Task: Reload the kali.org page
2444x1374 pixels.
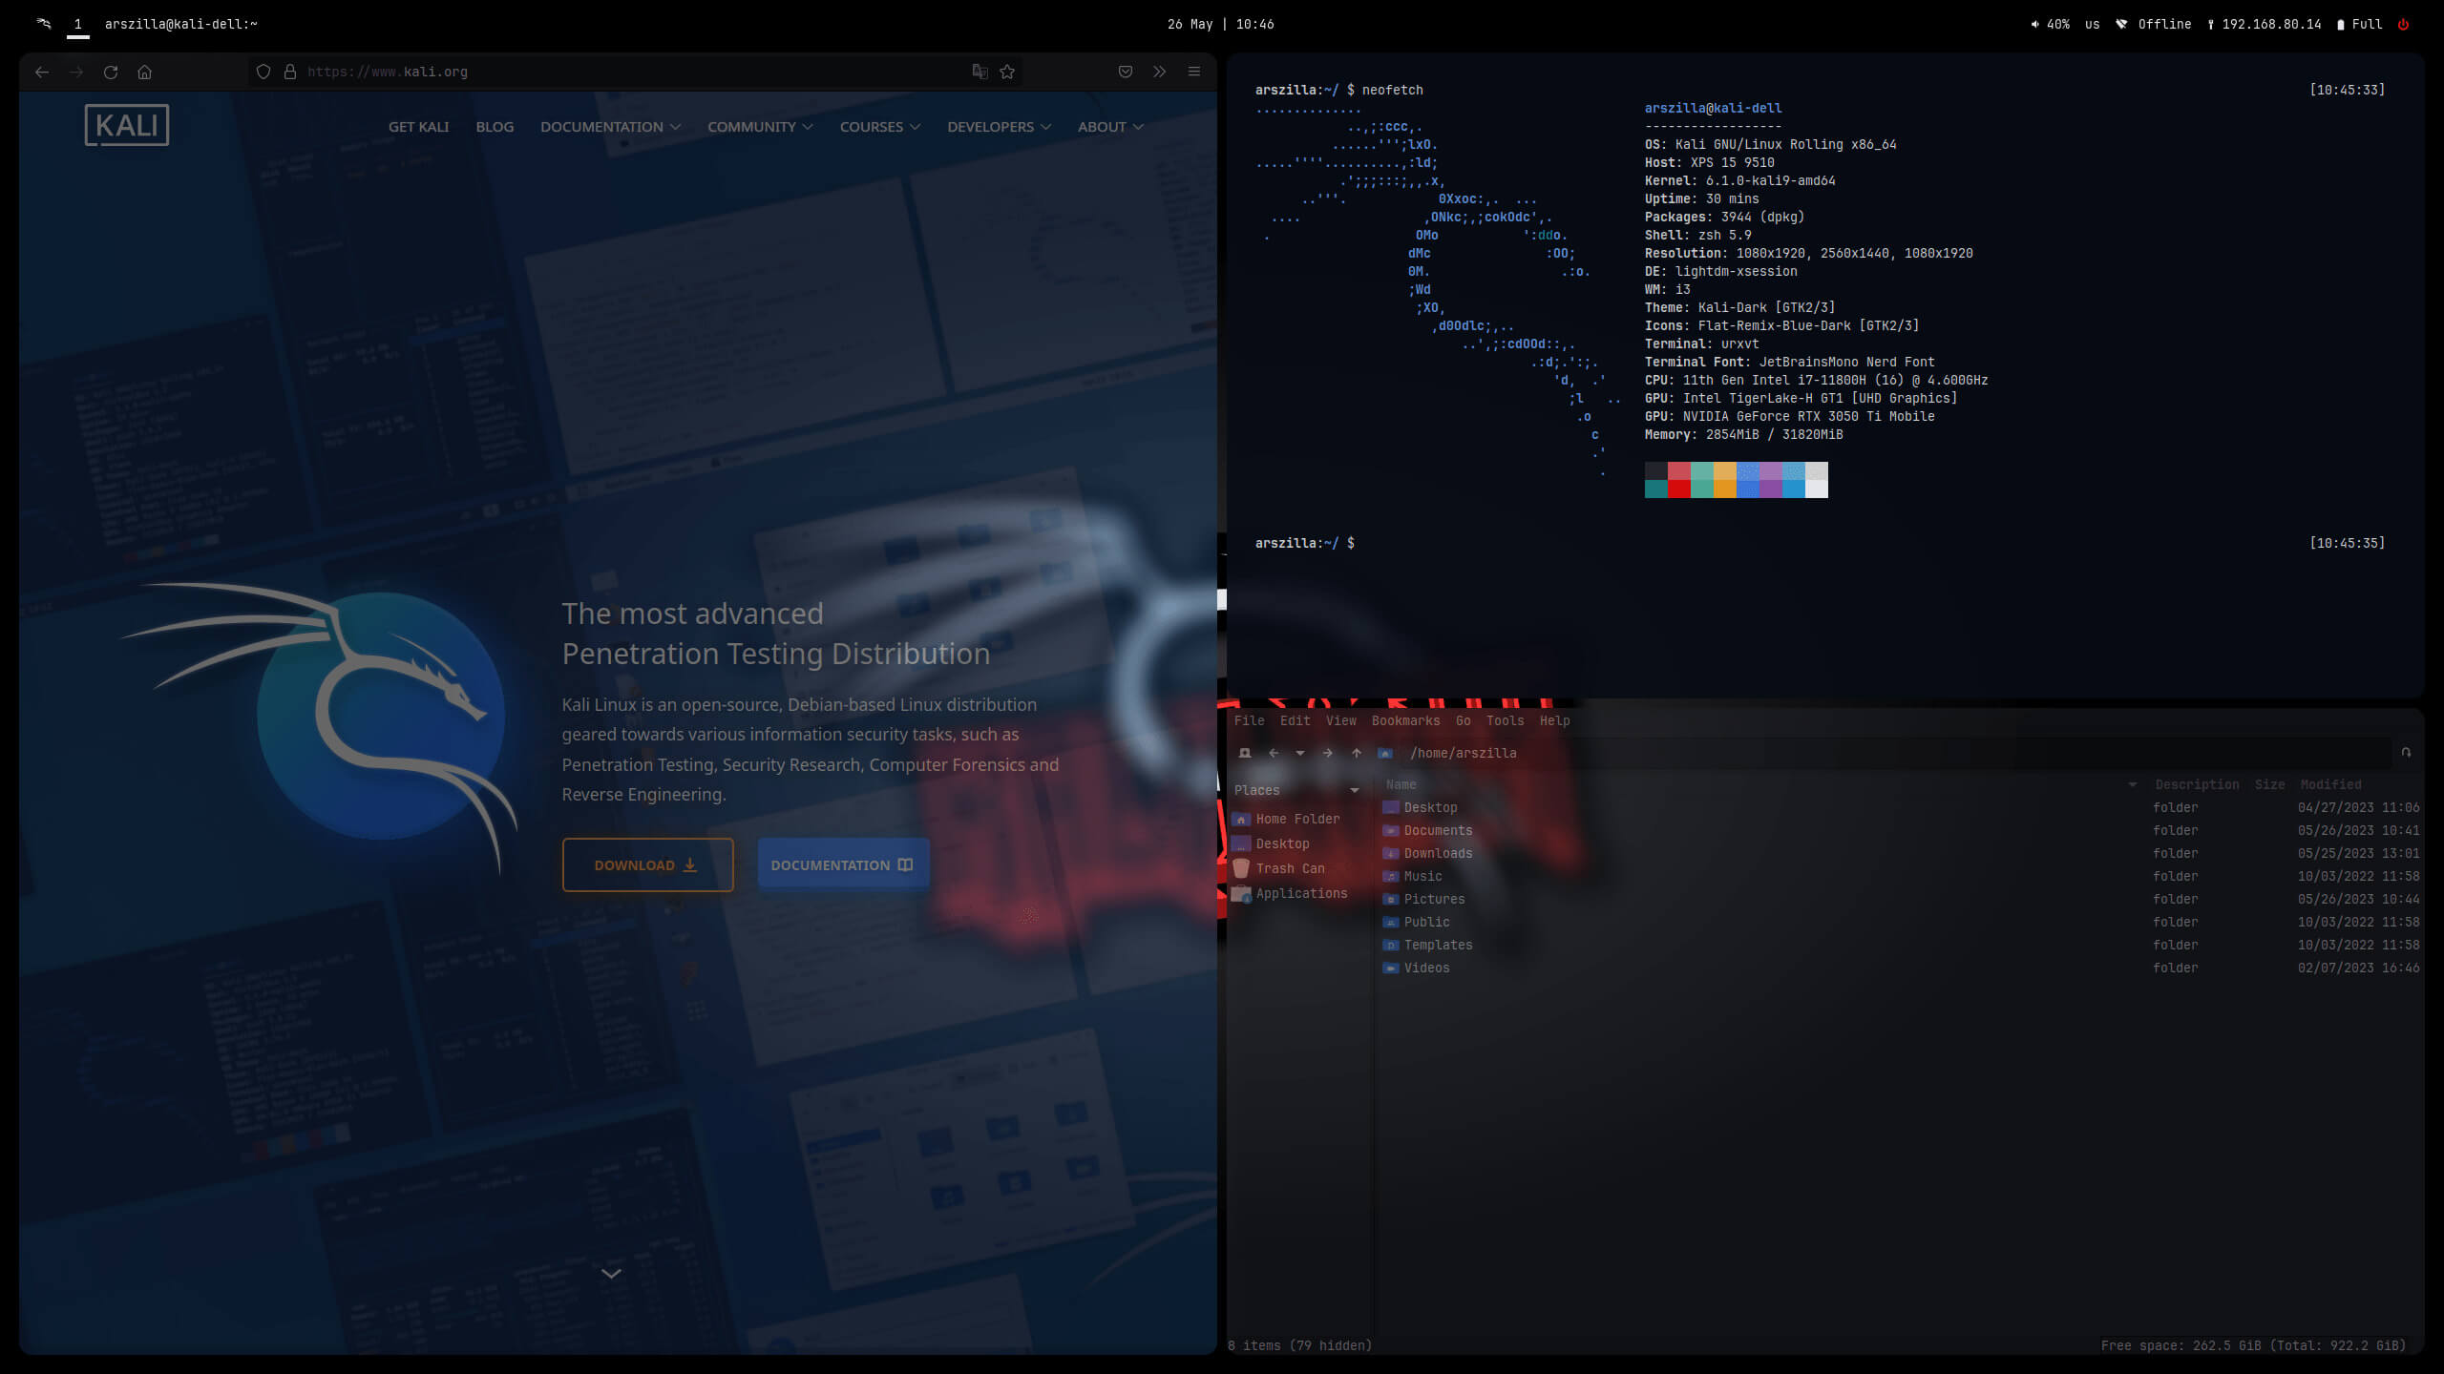Action: tap(111, 72)
